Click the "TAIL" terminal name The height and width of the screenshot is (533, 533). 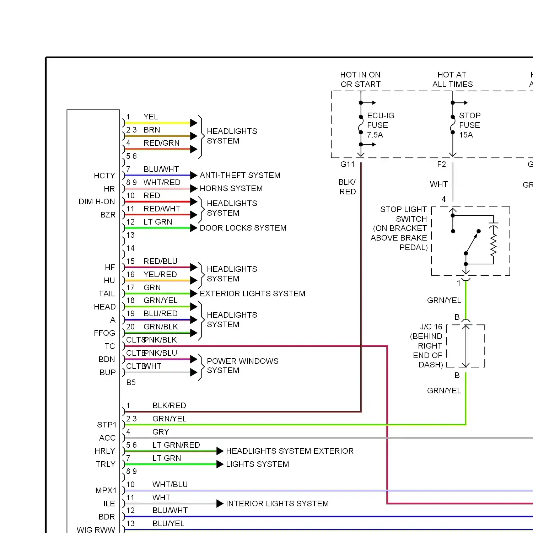(x=107, y=294)
